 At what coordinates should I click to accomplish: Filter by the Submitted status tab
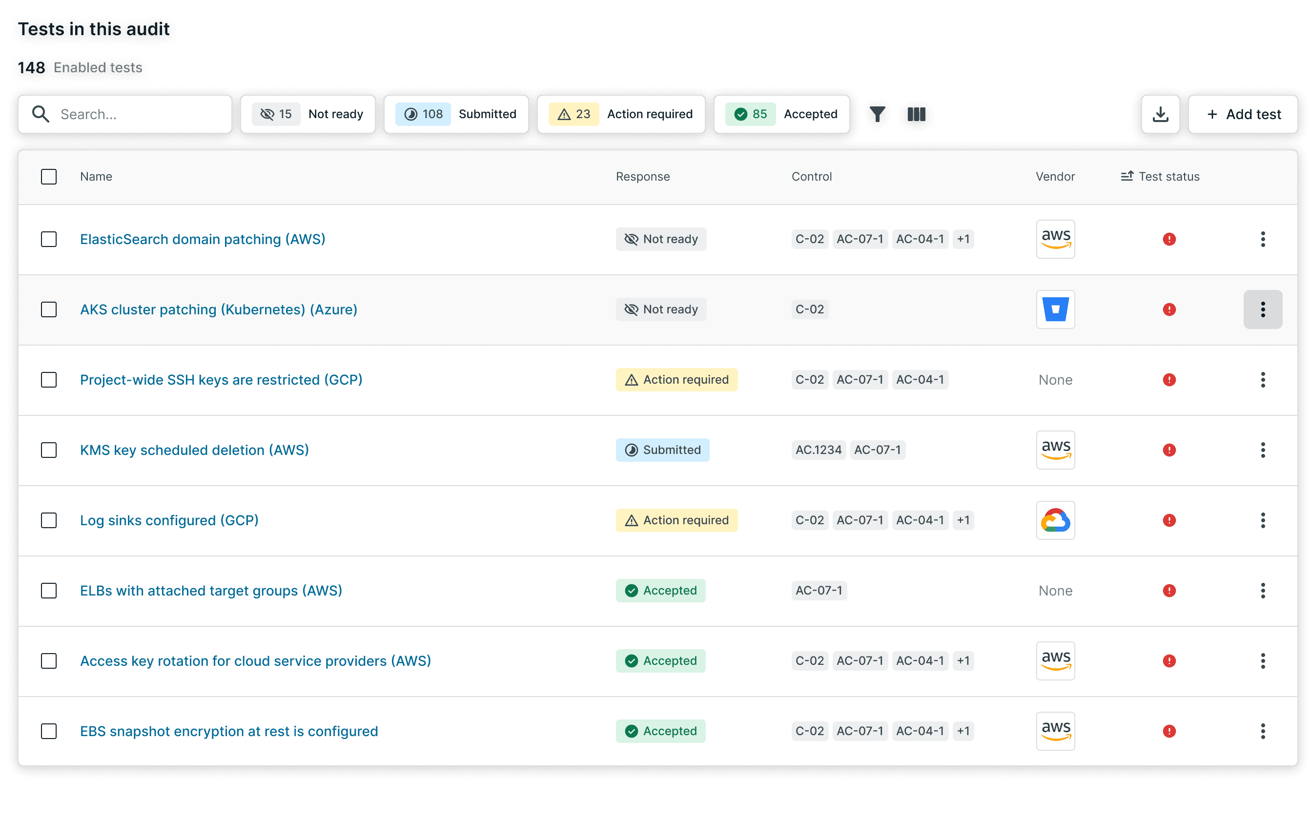[x=456, y=114]
